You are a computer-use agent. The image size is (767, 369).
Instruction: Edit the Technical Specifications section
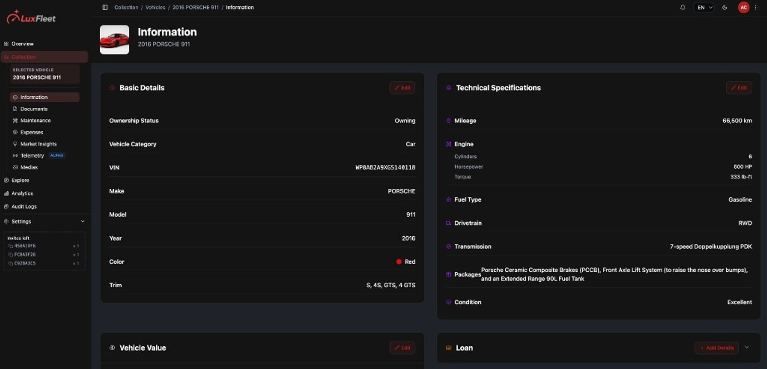[x=739, y=88]
